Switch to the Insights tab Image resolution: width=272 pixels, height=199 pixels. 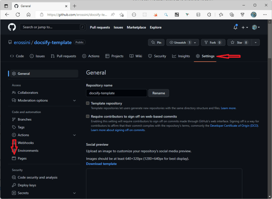[181, 56]
